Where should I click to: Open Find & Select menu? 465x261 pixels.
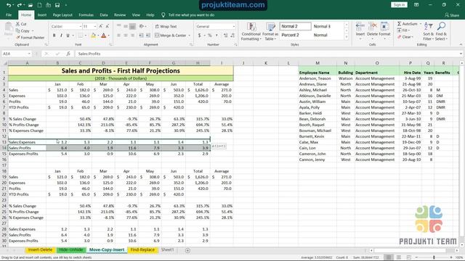tap(441, 31)
